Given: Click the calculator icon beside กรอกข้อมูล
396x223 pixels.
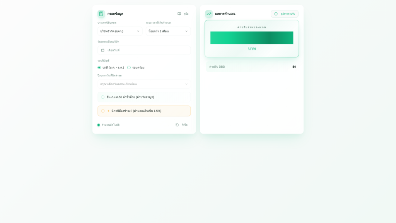Looking at the screenshot, I should (101, 14).
